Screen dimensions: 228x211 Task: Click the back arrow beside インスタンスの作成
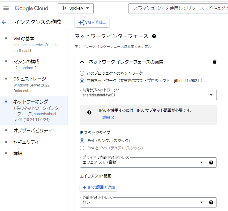[4, 22]
